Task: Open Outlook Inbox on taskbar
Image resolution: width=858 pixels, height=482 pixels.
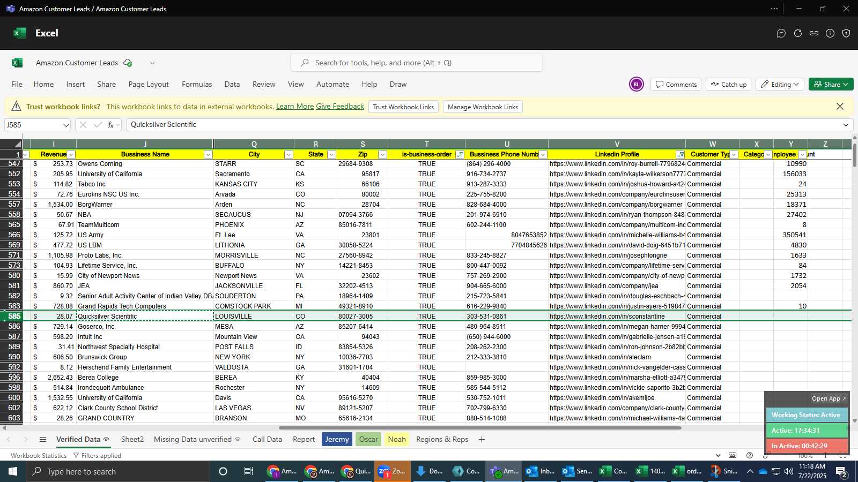Action: 541,471
